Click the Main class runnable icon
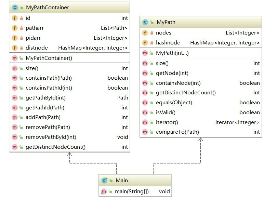This screenshot has height=199, width=278. pyautogui.click(x=104, y=181)
